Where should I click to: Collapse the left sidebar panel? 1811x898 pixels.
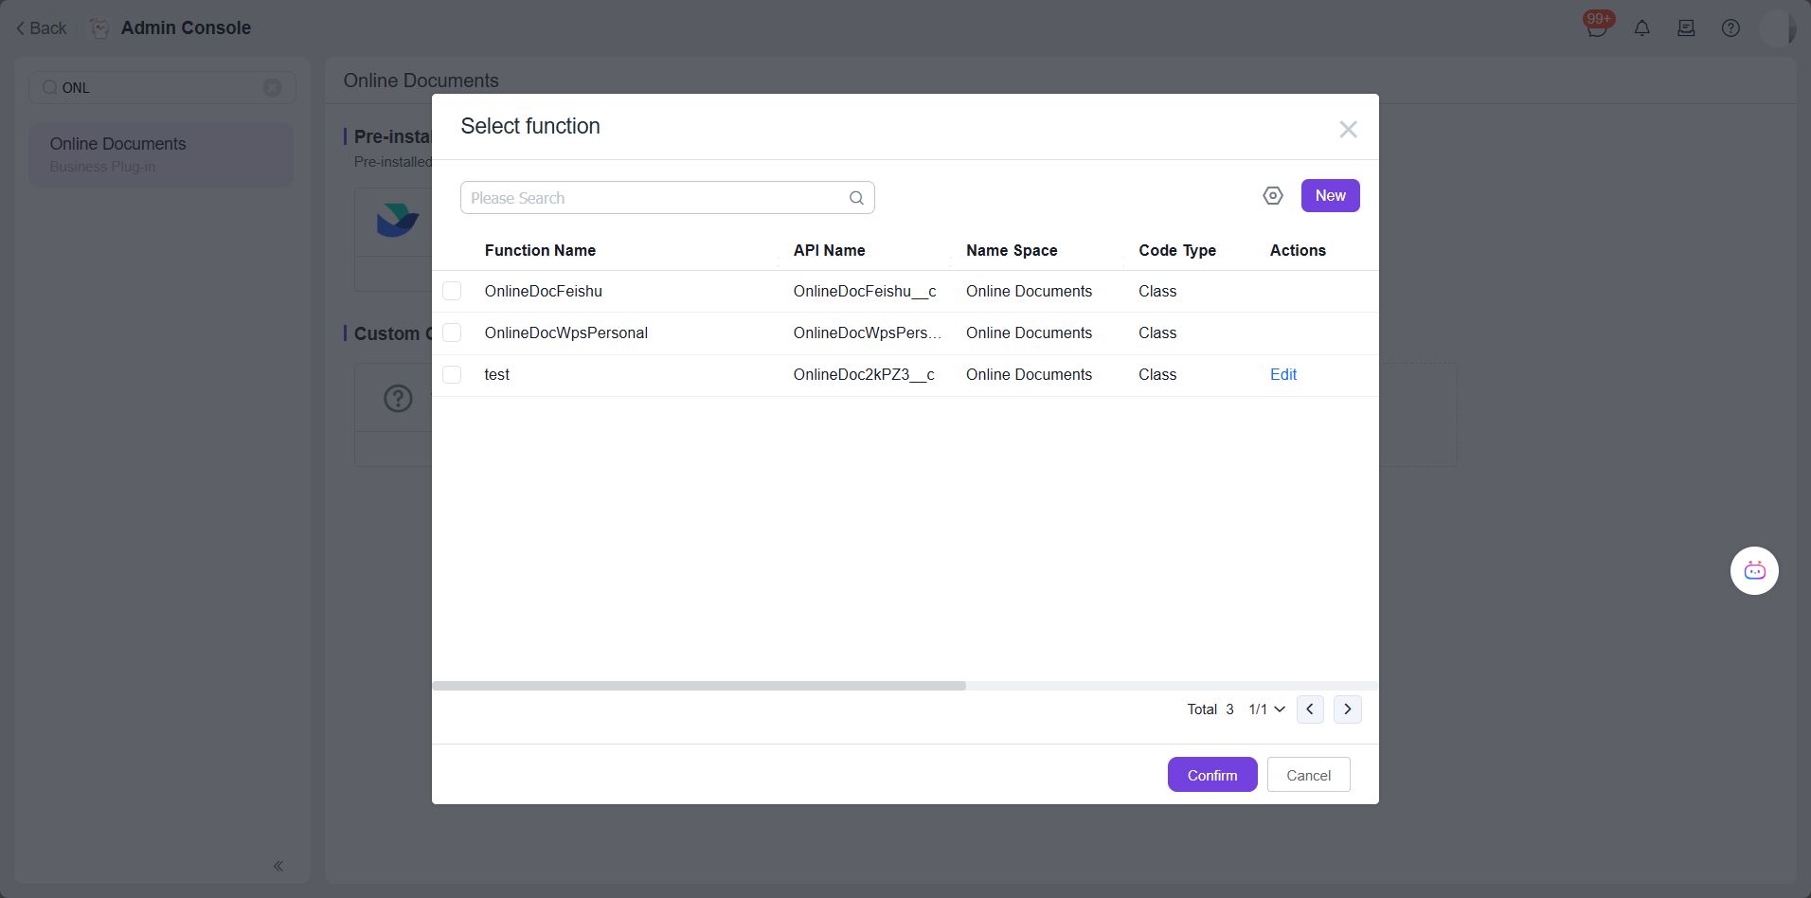click(278, 866)
